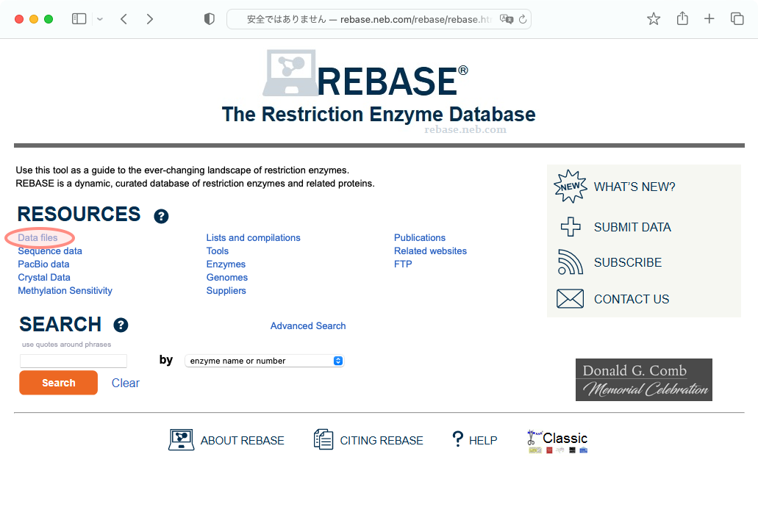Open the 'enzyme name or number' dropdown
758x526 pixels.
265,361
